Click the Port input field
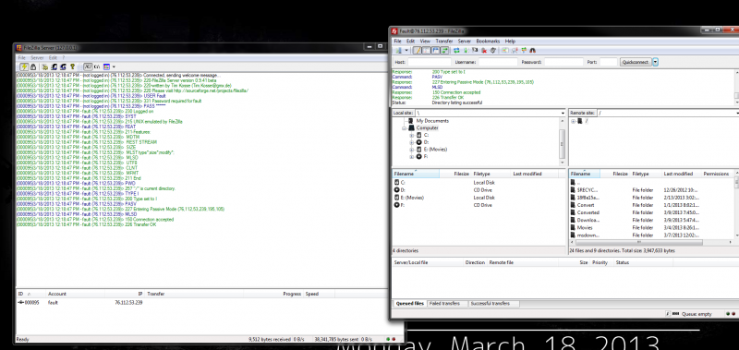Image resolution: width=739 pixels, height=350 pixels. coord(609,62)
